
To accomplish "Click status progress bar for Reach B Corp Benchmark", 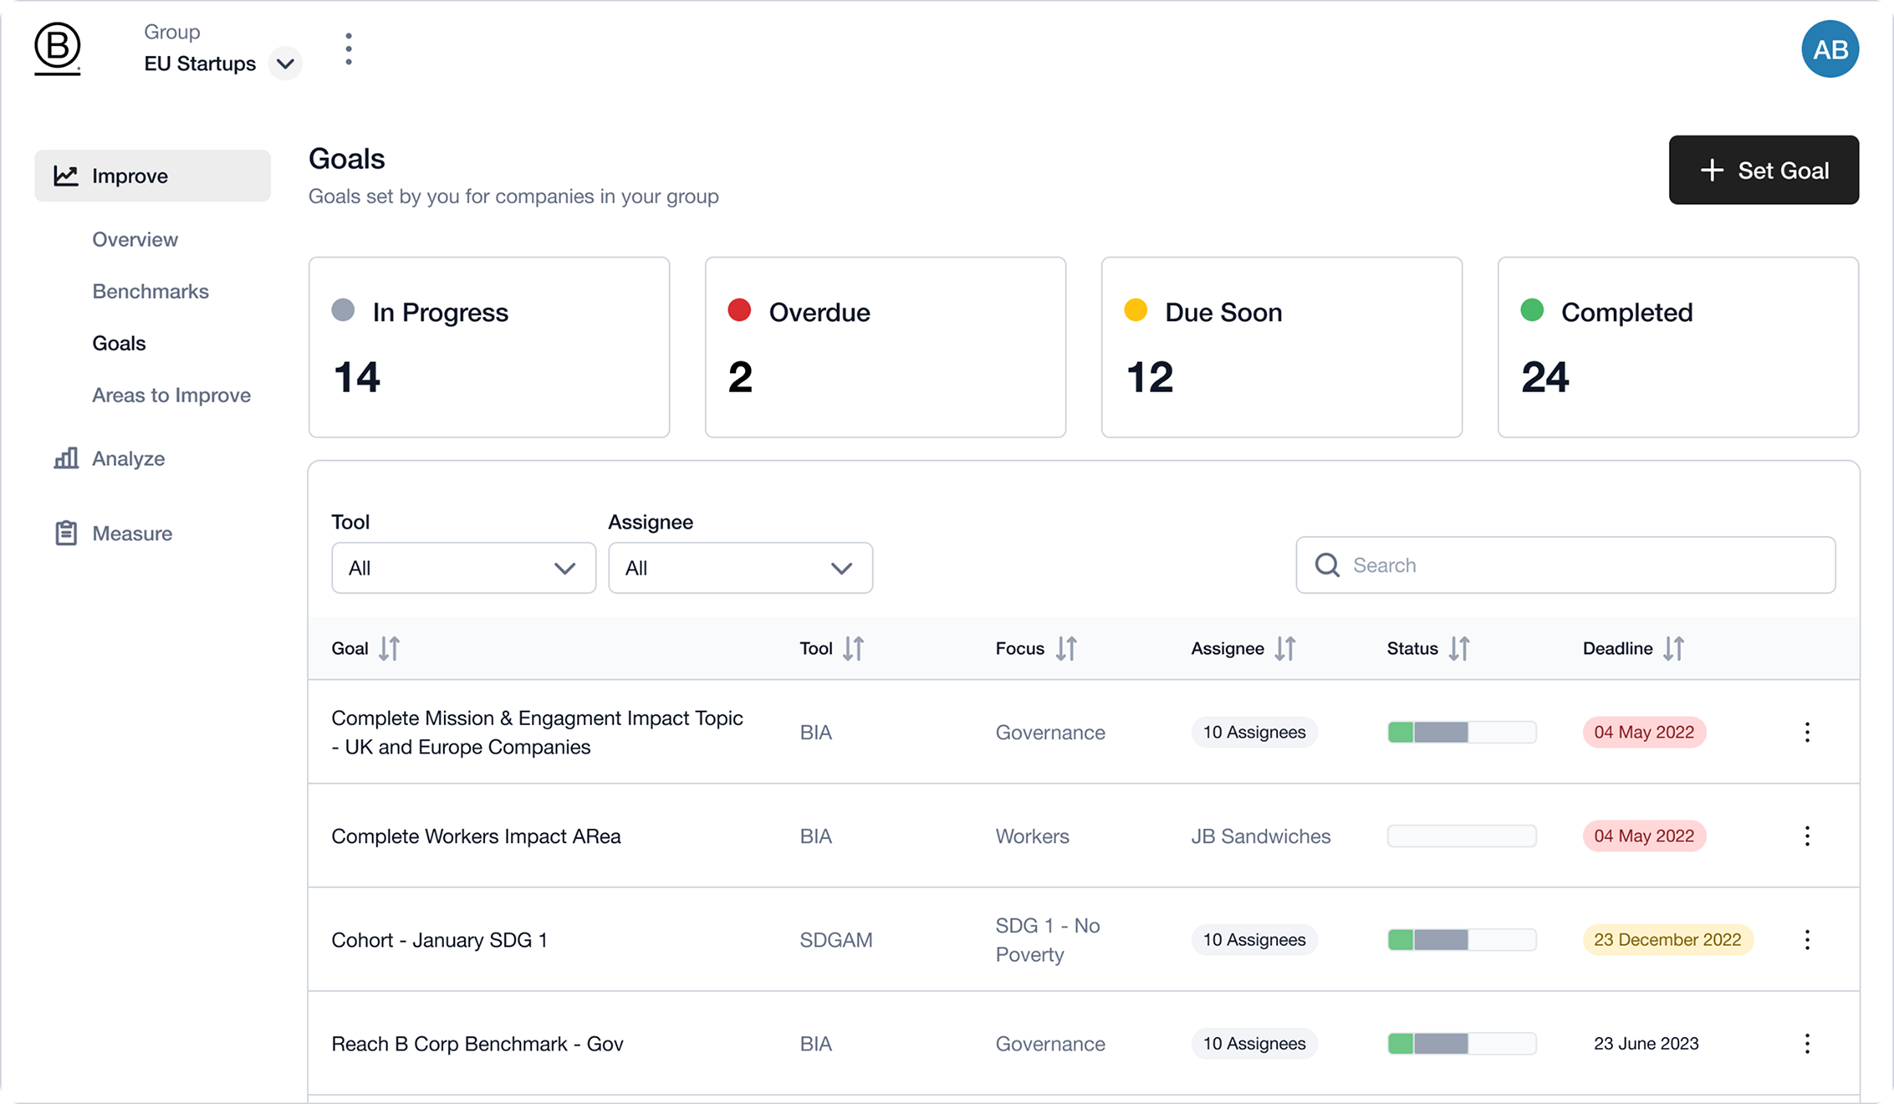I will (x=1462, y=1043).
